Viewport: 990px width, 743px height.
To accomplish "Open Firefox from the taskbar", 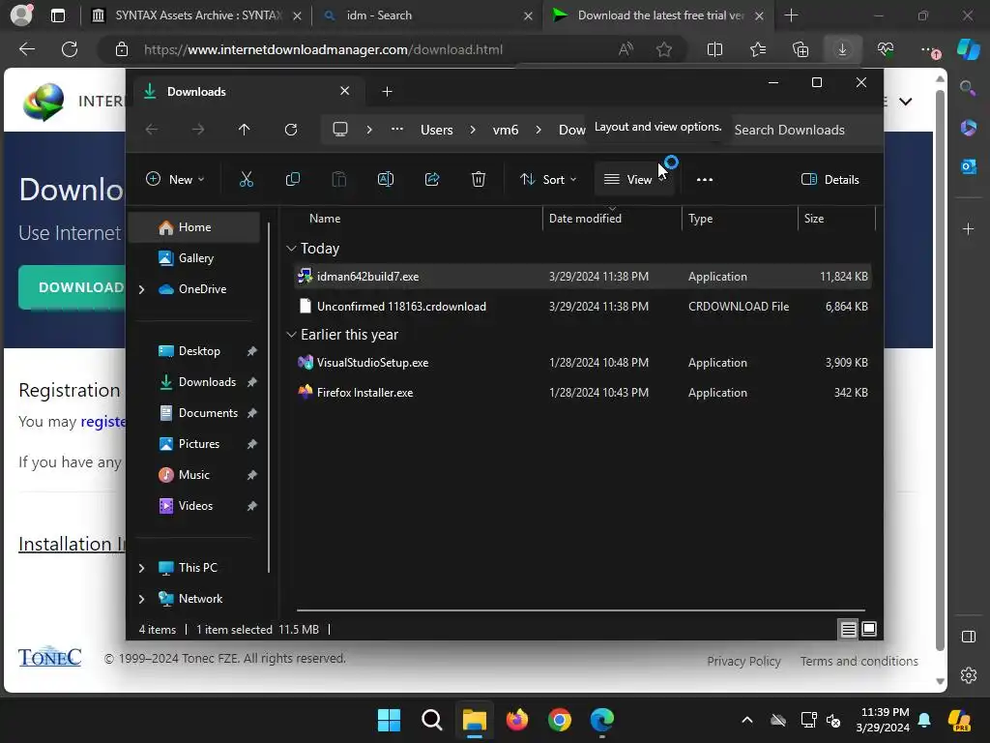I will (x=517, y=720).
